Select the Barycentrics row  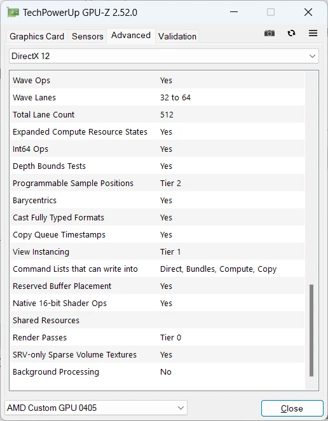(157, 200)
